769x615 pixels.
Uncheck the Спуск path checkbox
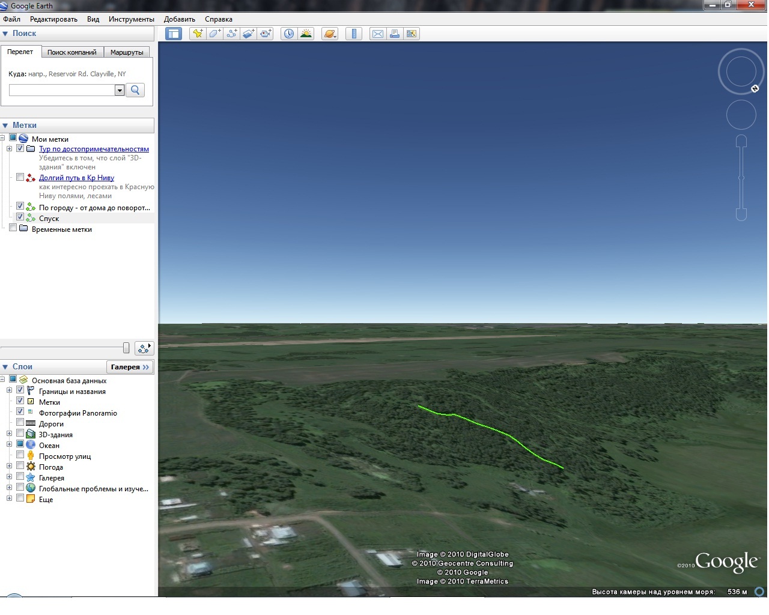(20, 217)
